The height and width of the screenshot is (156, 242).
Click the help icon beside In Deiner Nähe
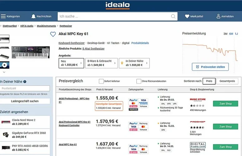(25, 82)
